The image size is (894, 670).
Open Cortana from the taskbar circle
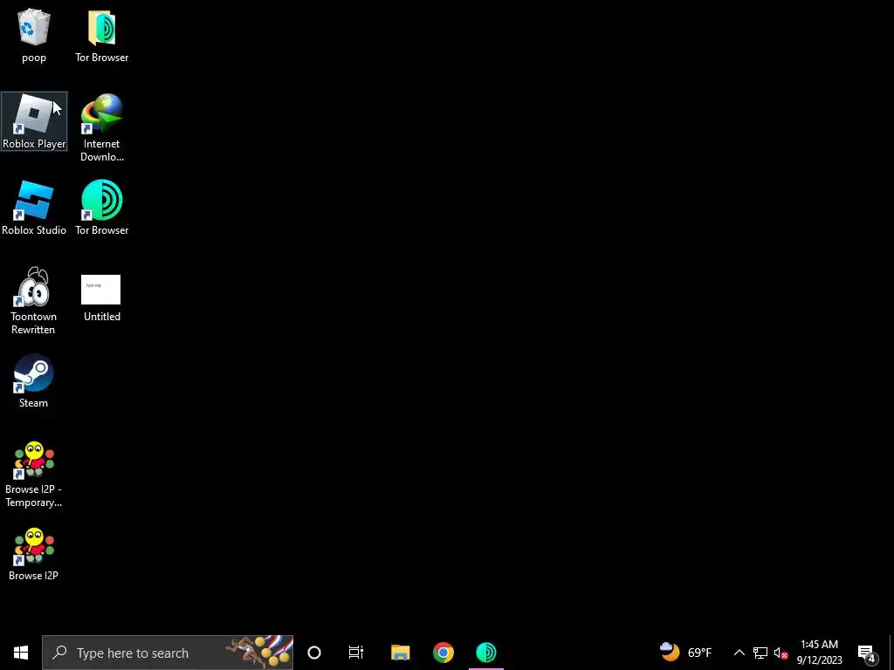tap(314, 653)
